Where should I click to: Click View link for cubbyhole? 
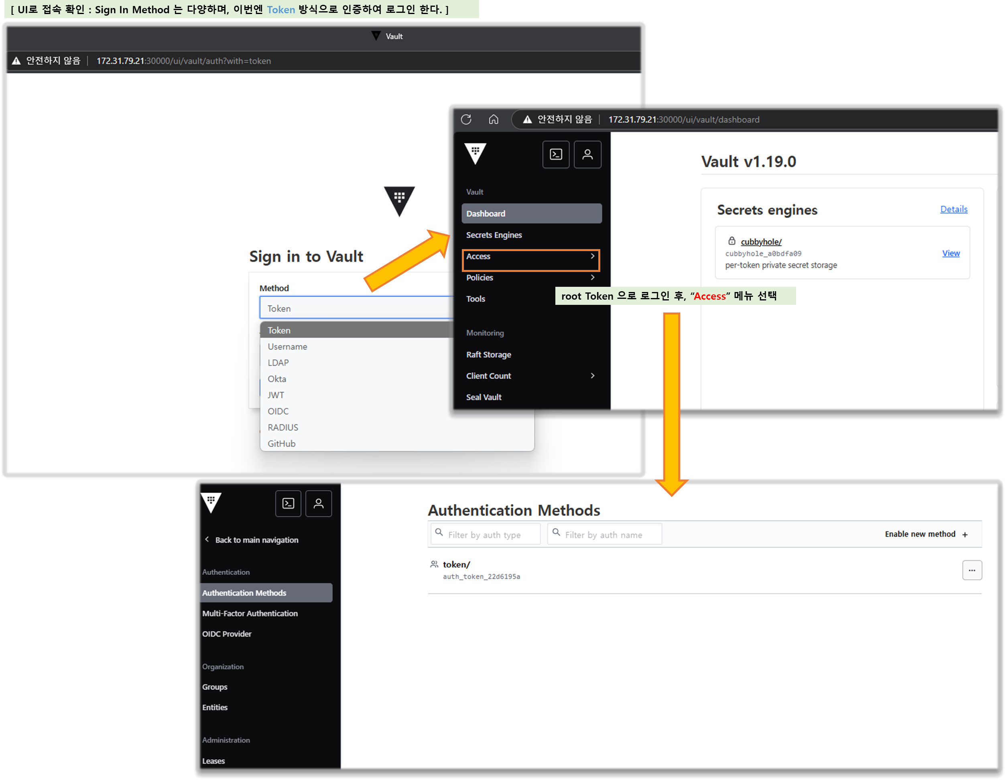click(951, 253)
